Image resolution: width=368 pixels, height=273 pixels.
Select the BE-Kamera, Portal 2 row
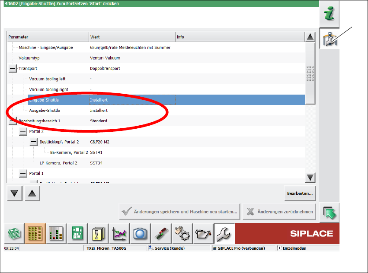click(x=156, y=152)
